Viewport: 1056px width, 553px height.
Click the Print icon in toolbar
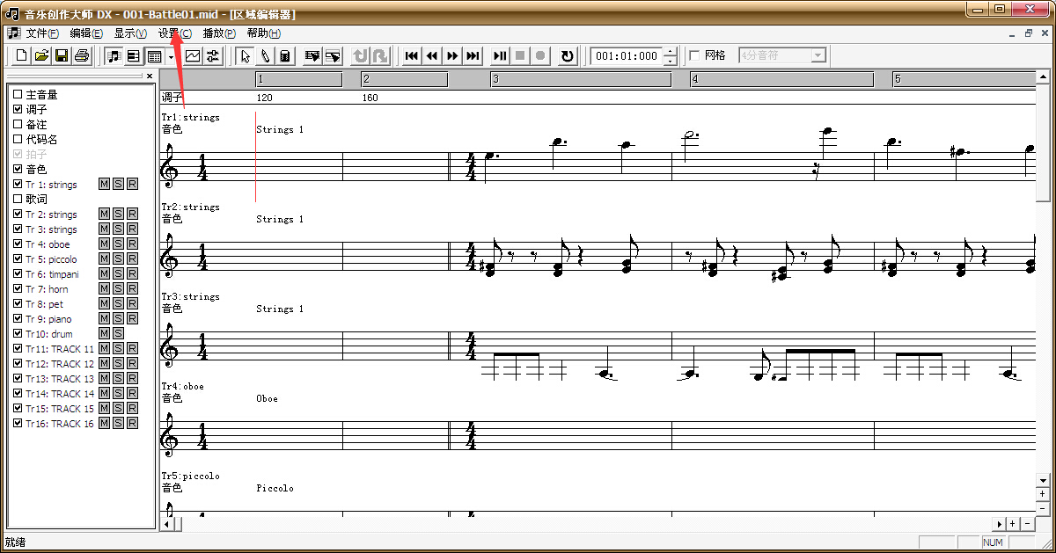82,56
